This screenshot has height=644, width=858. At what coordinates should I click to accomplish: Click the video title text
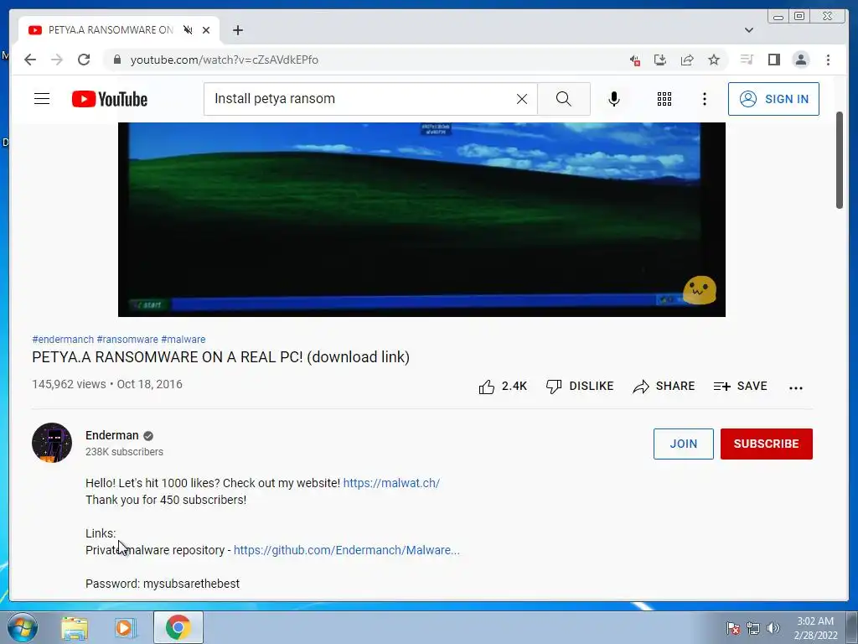(x=221, y=357)
